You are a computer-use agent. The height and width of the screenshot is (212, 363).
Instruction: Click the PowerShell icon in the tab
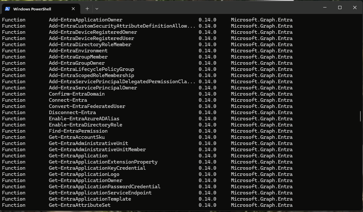point(8,9)
